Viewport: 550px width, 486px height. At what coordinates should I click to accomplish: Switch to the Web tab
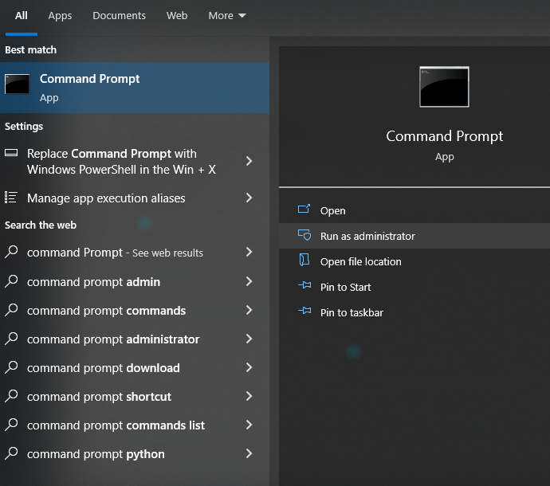177,16
